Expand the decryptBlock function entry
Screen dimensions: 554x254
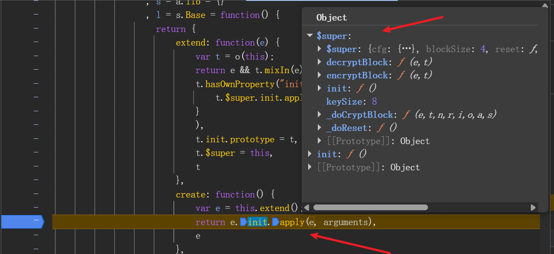(320, 62)
